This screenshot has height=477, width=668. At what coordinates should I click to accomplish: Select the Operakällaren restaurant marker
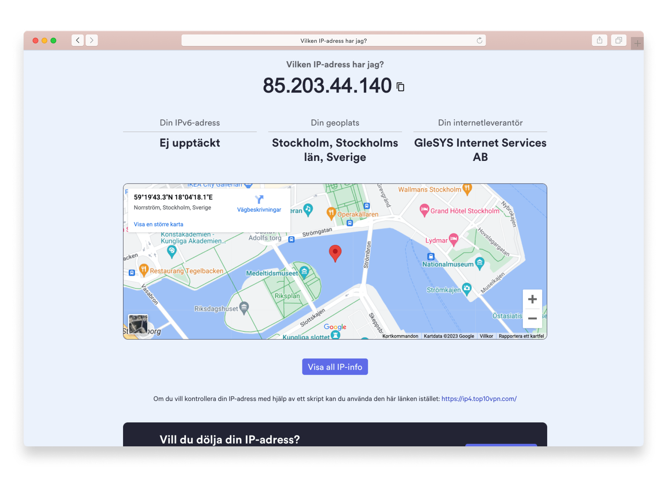click(331, 213)
